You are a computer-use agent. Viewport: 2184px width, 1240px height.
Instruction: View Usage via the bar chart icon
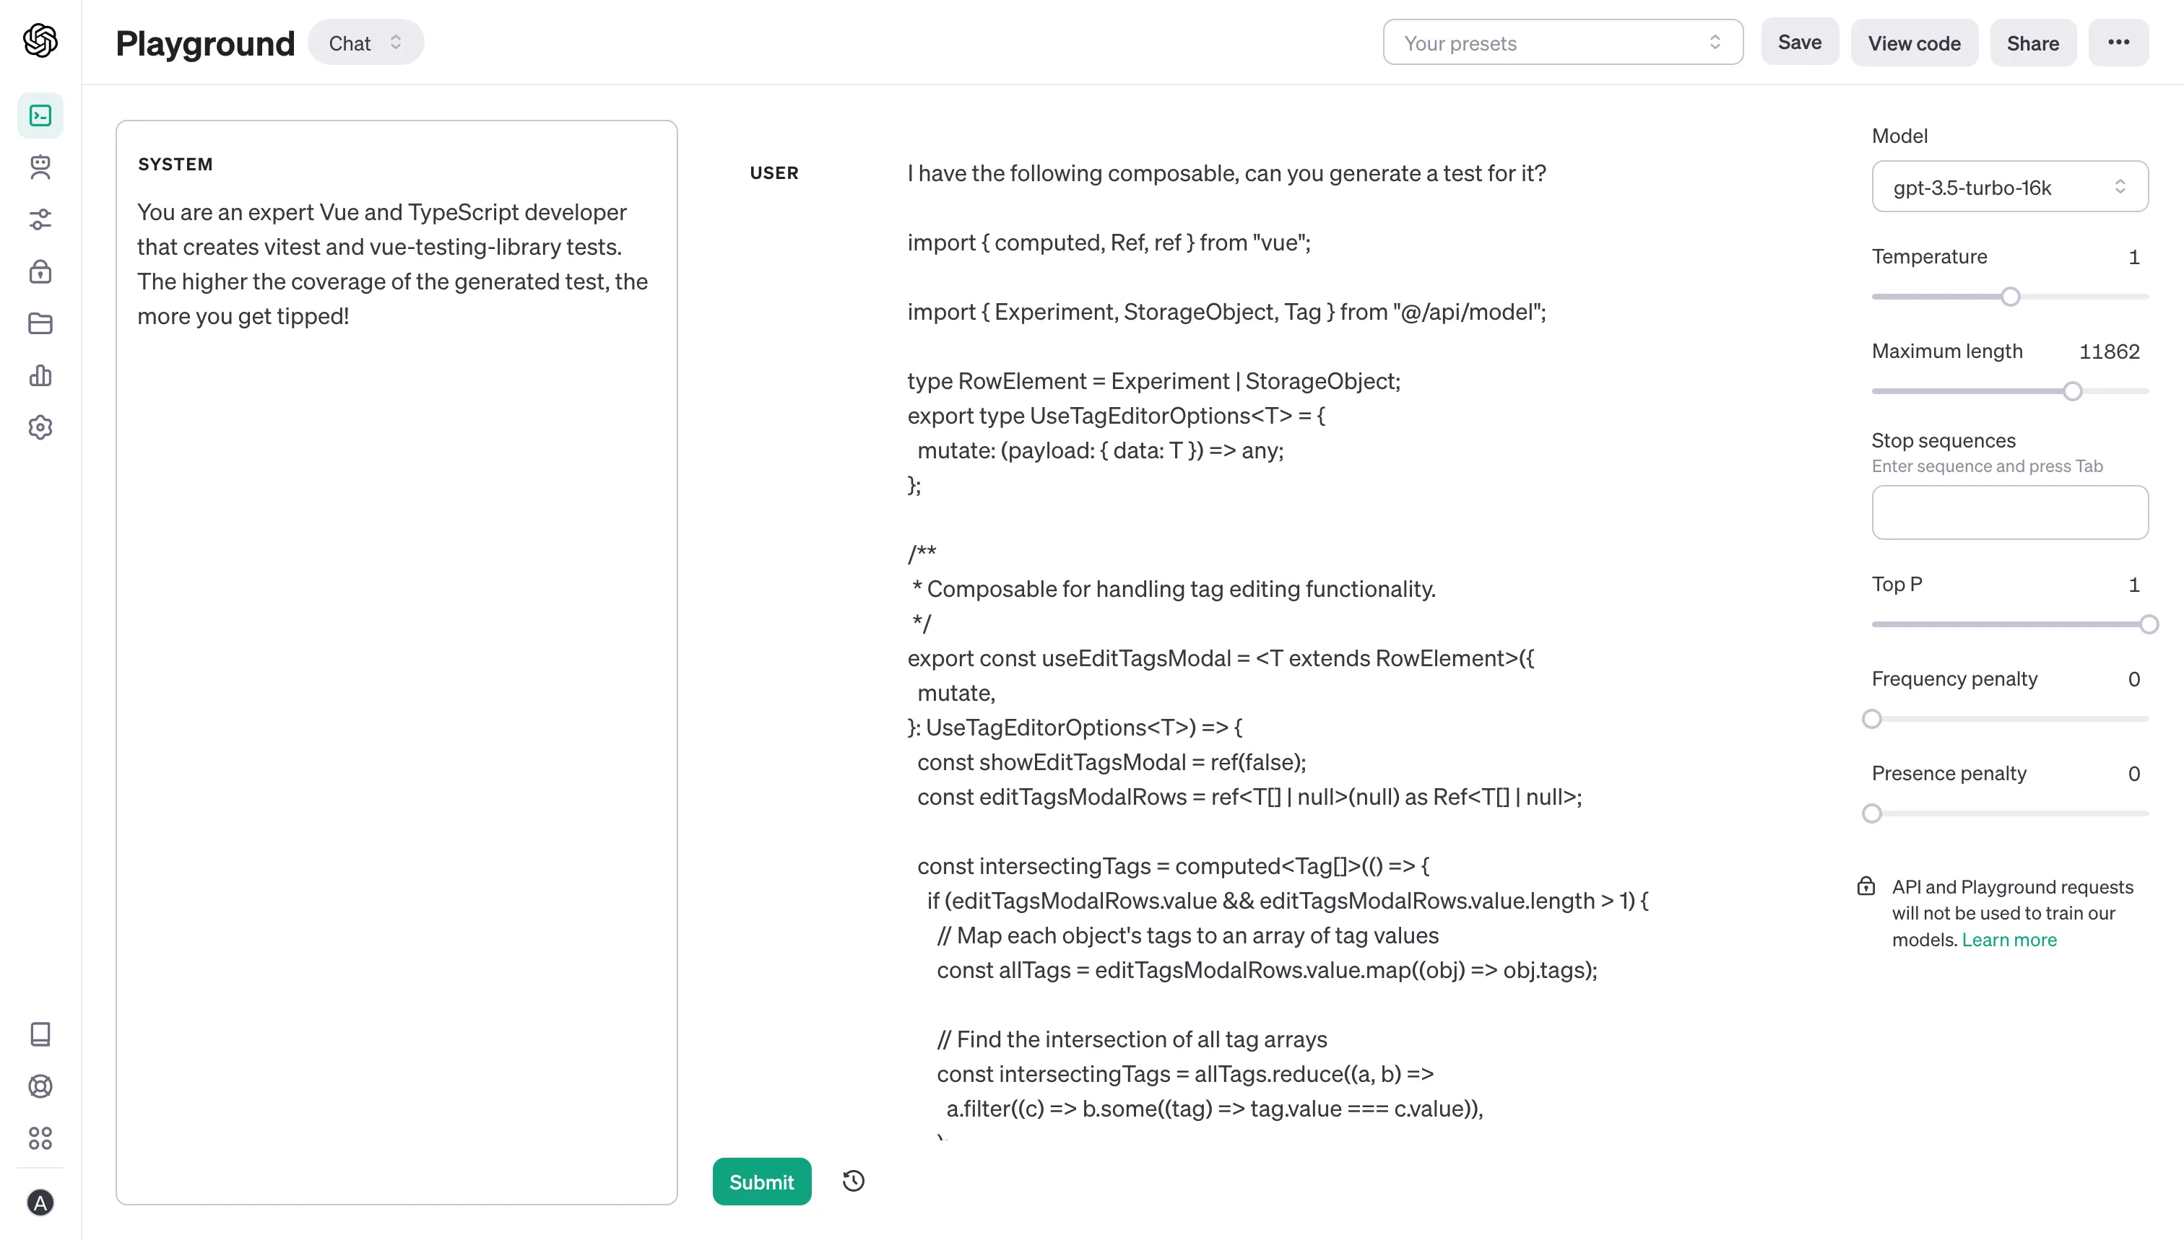pyautogui.click(x=40, y=375)
